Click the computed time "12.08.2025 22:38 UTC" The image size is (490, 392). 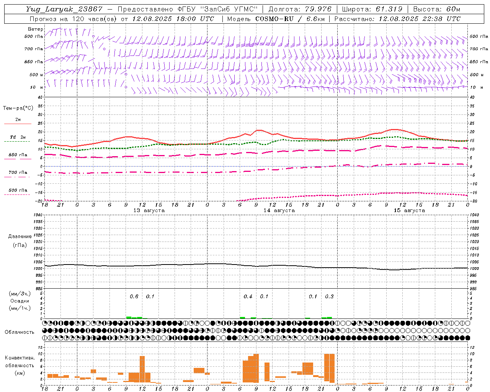click(420, 19)
